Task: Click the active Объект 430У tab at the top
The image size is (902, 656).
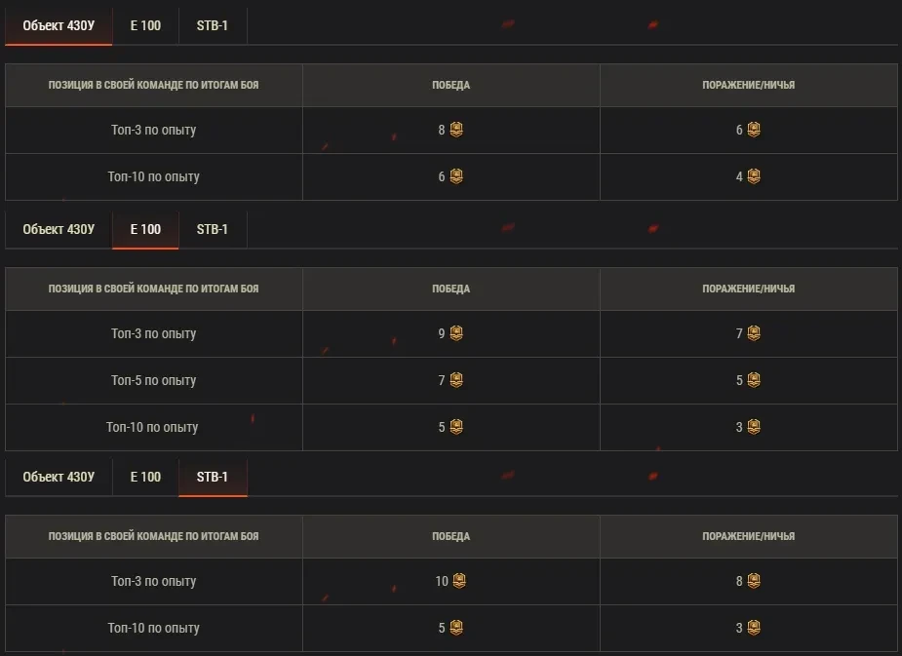Action: [59, 25]
